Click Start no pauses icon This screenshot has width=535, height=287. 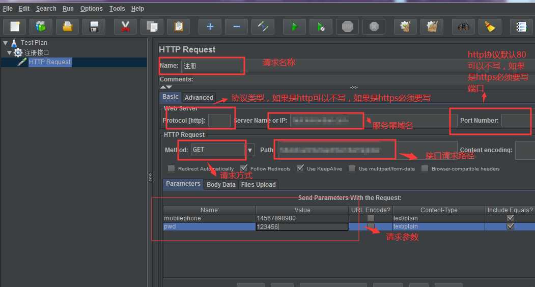coord(321,26)
